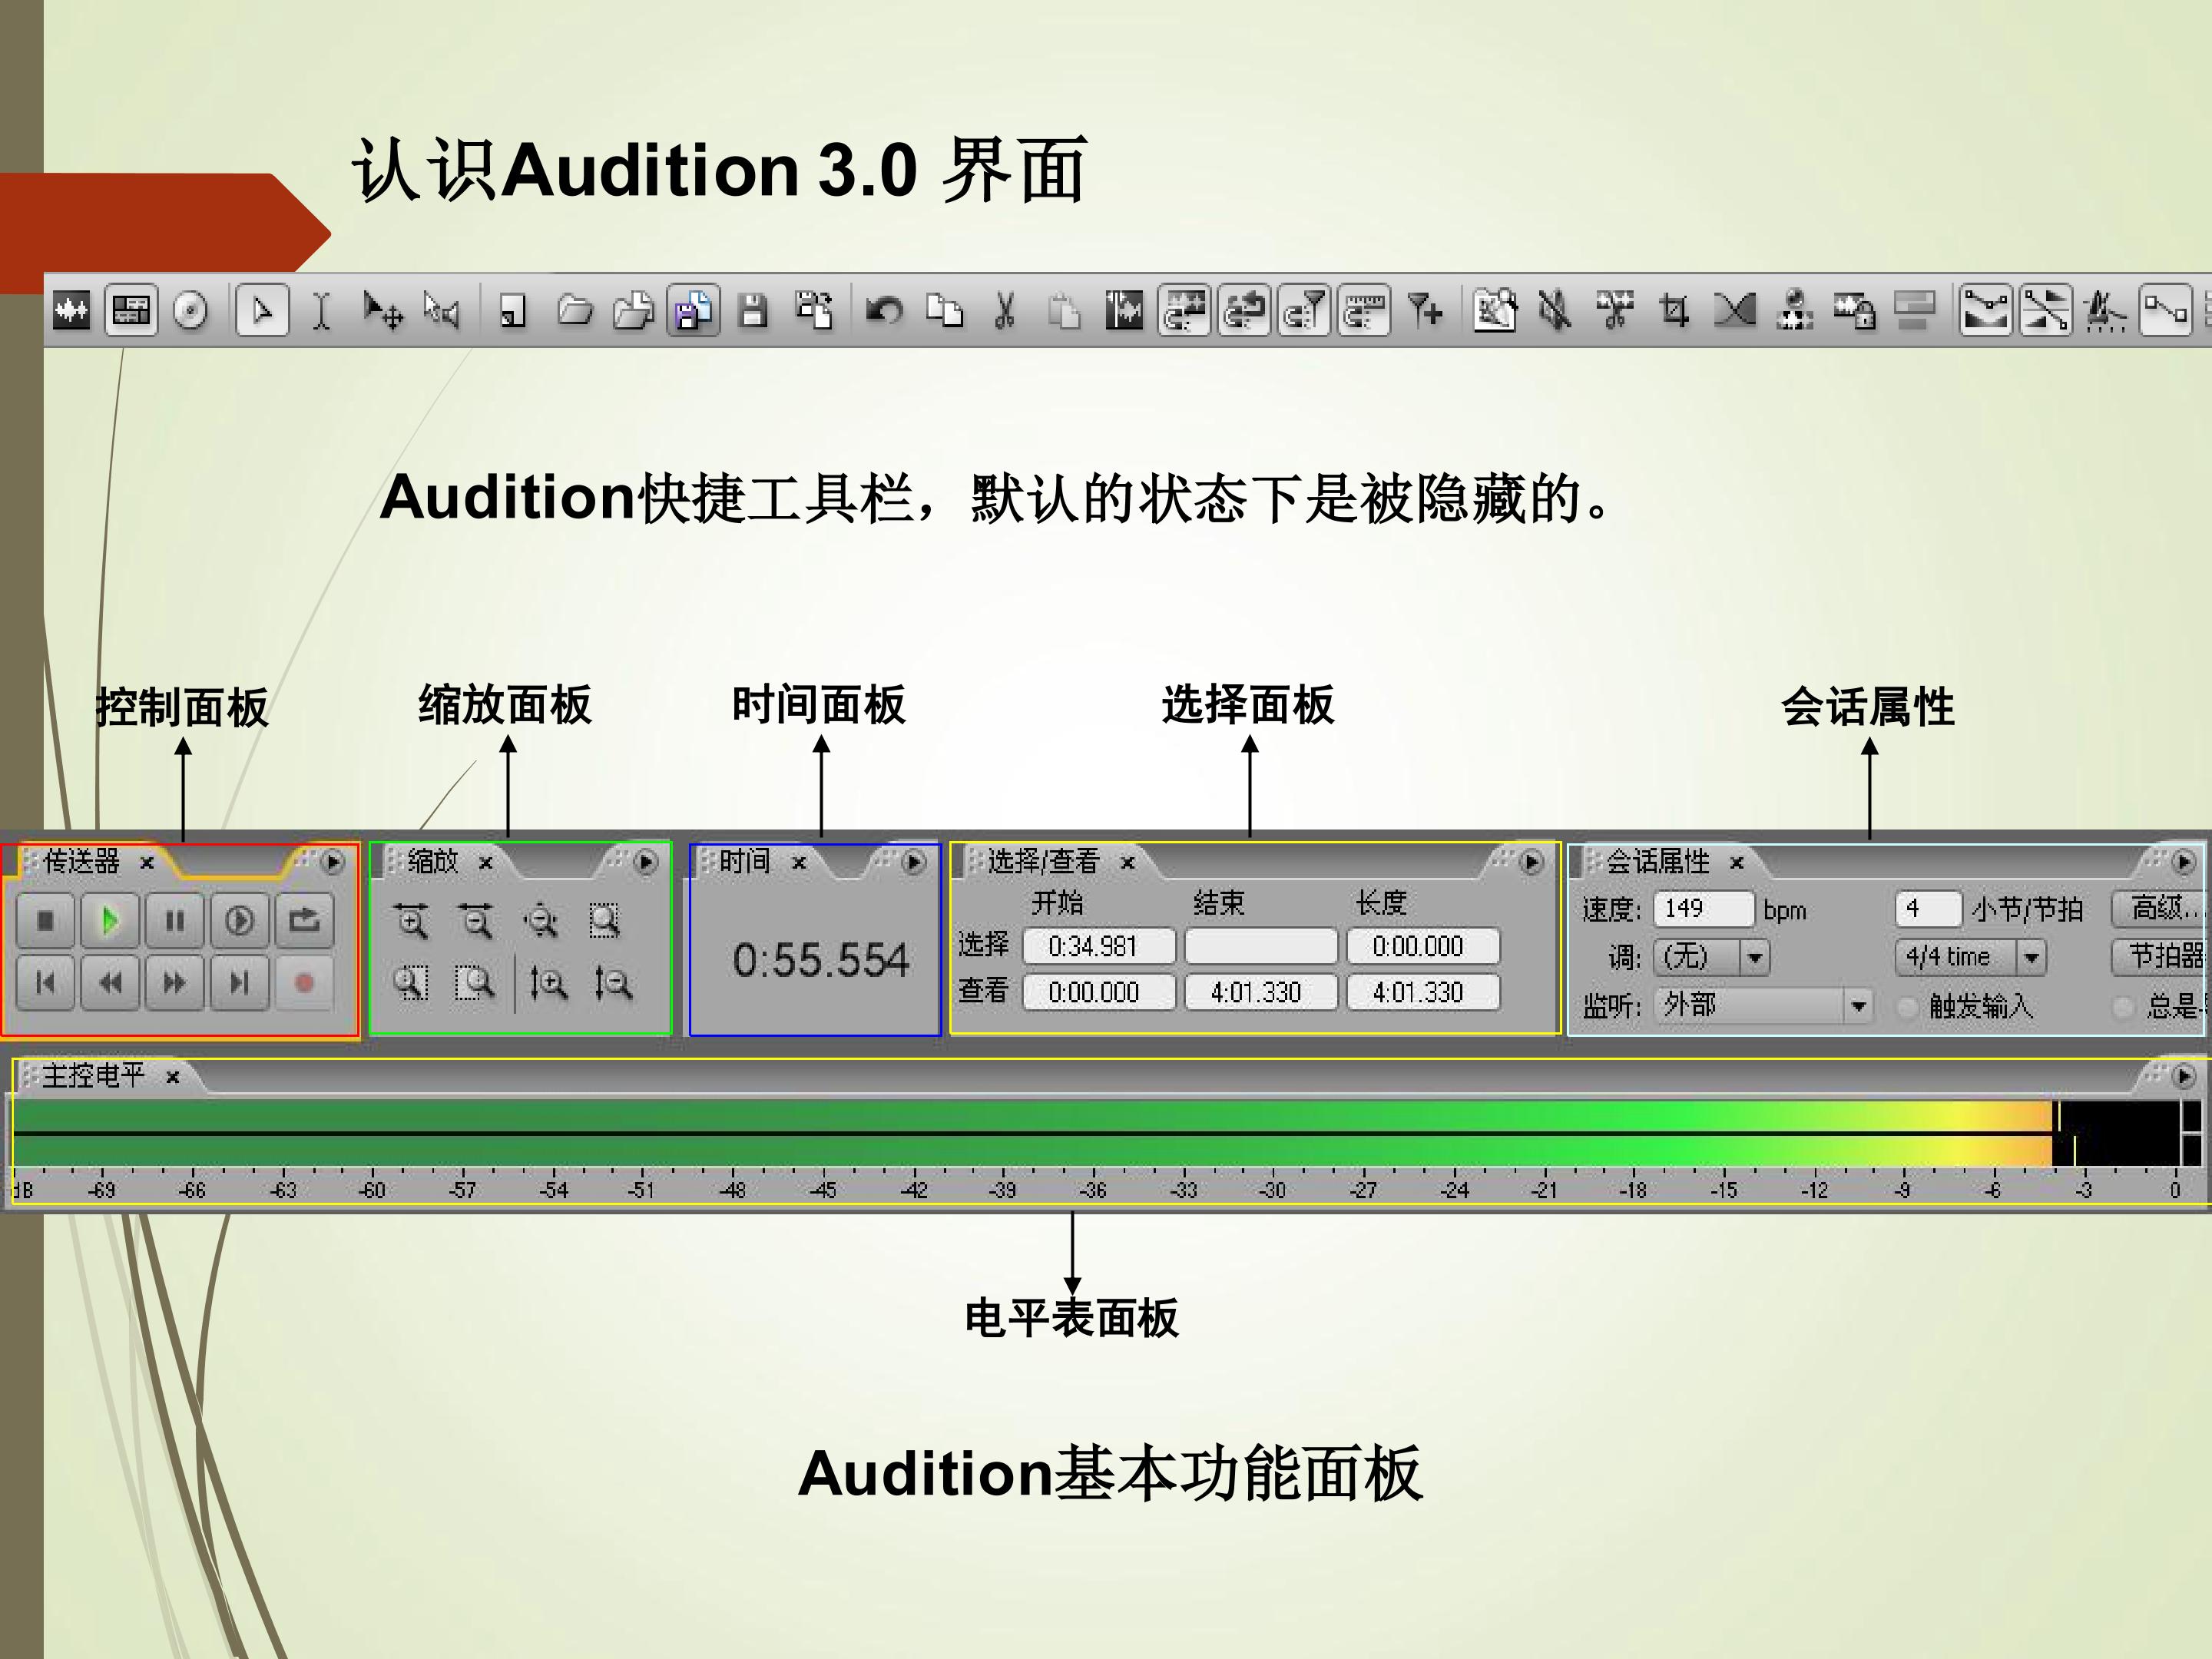This screenshot has width=2212, height=1659.
Task: Click the red Record button
Action: point(304,983)
